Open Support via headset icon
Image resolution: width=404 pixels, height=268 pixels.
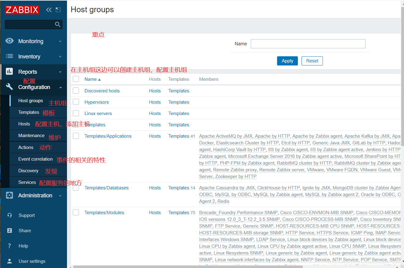(9, 215)
